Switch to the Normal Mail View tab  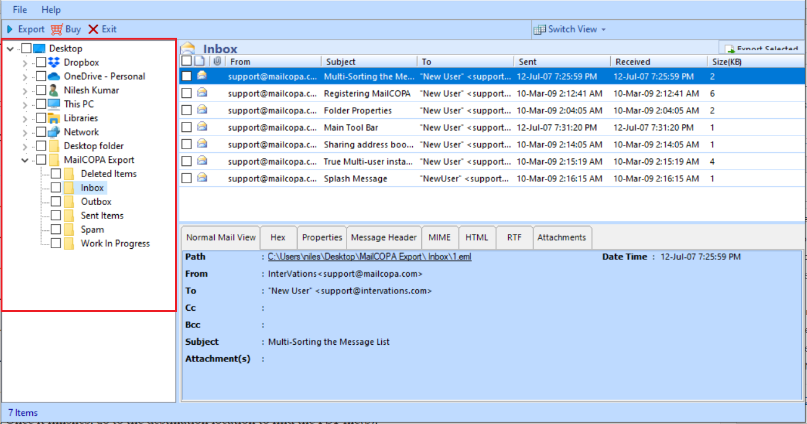pyautogui.click(x=221, y=237)
